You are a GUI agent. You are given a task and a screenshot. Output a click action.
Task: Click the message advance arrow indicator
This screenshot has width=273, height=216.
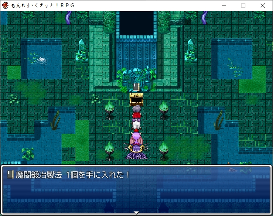click(136, 213)
